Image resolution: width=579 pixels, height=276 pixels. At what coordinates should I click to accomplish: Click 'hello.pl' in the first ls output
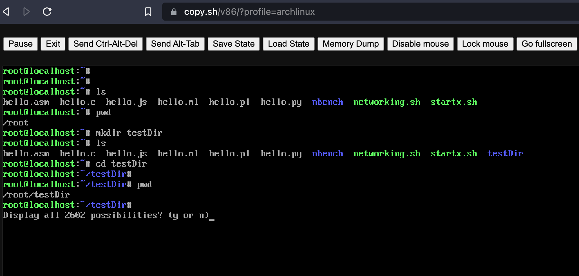(x=230, y=102)
